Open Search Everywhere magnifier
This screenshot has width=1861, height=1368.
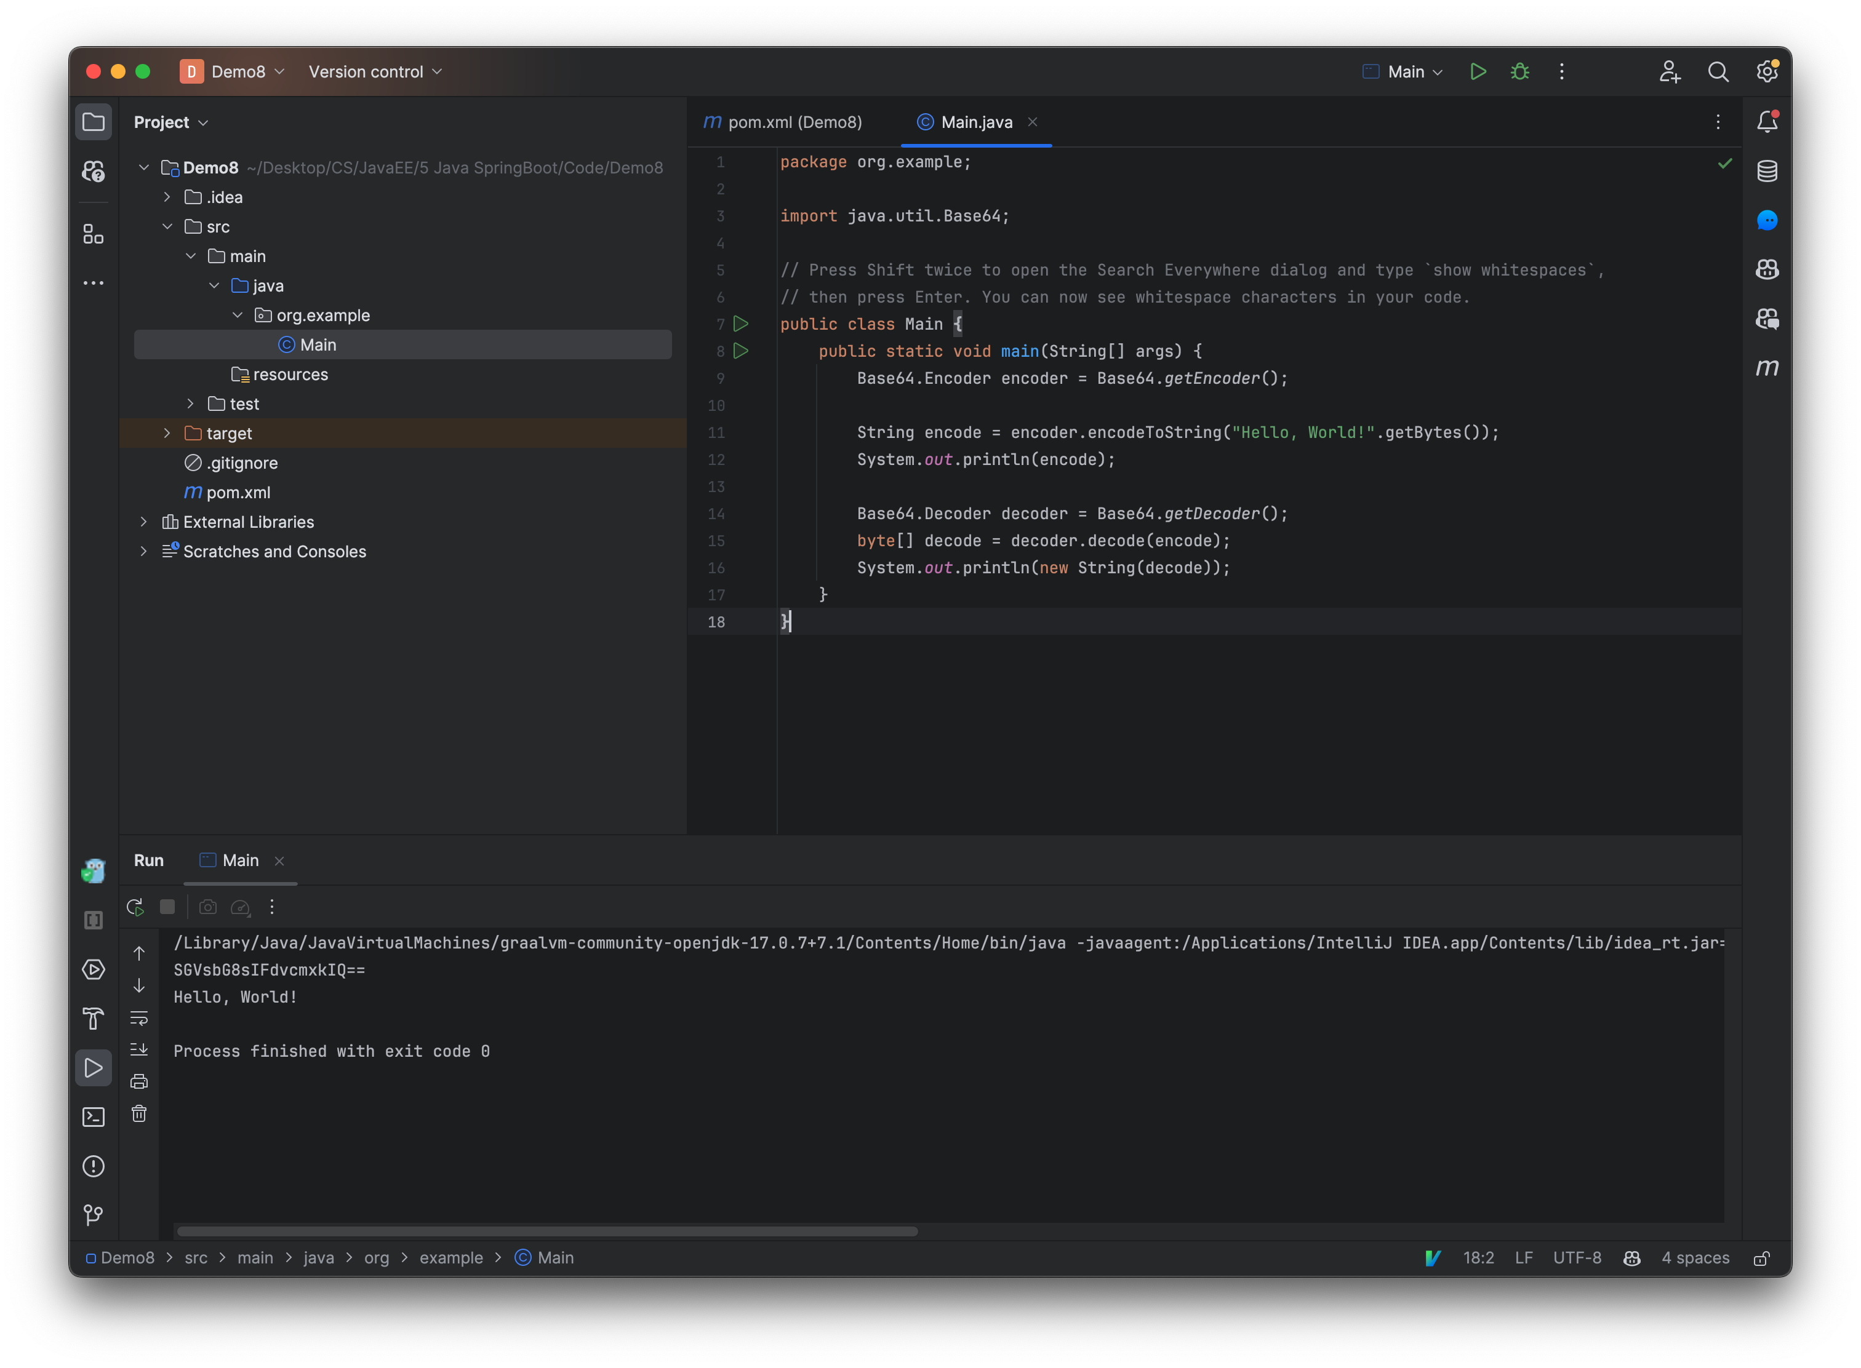coord(1718,71)
